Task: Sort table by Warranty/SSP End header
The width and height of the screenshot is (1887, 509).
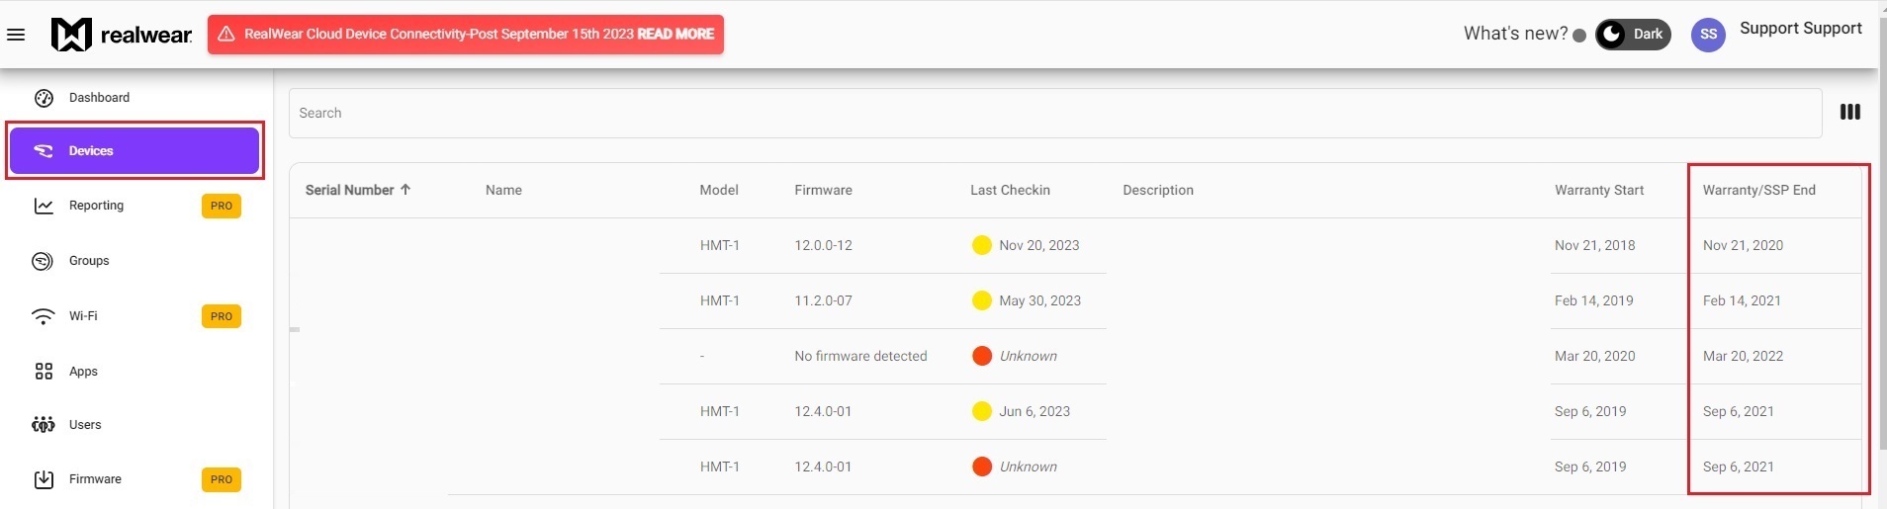Action: (x=1758, y=190)
